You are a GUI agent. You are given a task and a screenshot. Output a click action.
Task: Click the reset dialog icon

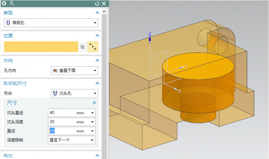[97, 4]
